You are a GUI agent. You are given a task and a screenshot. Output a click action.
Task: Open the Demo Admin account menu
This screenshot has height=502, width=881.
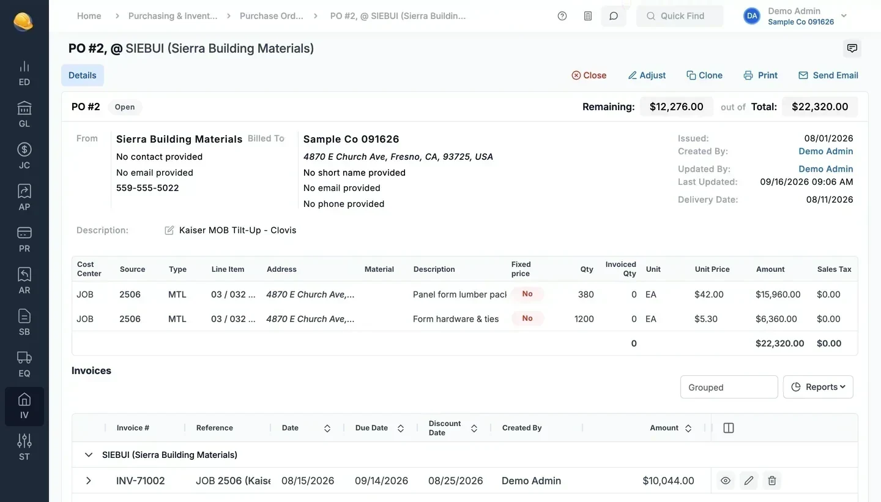click(795, 16)
